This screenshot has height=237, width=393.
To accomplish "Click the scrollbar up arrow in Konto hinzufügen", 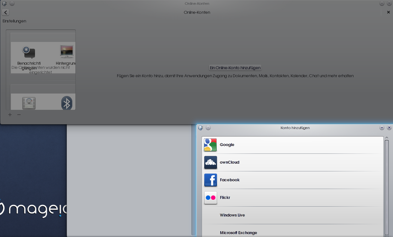I will [387, 138].
